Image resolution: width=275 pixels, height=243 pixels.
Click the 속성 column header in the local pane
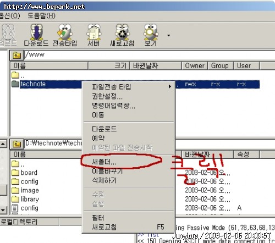click(246, 154)
